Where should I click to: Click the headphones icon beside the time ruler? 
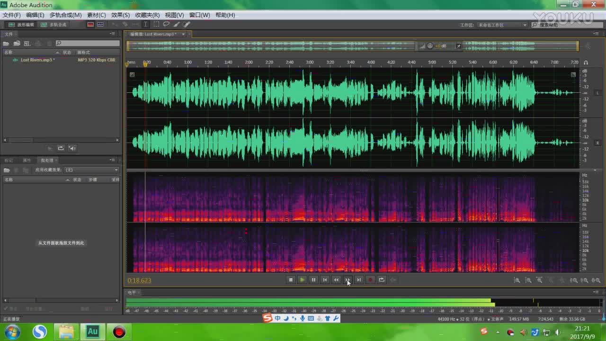click(586, 63)
